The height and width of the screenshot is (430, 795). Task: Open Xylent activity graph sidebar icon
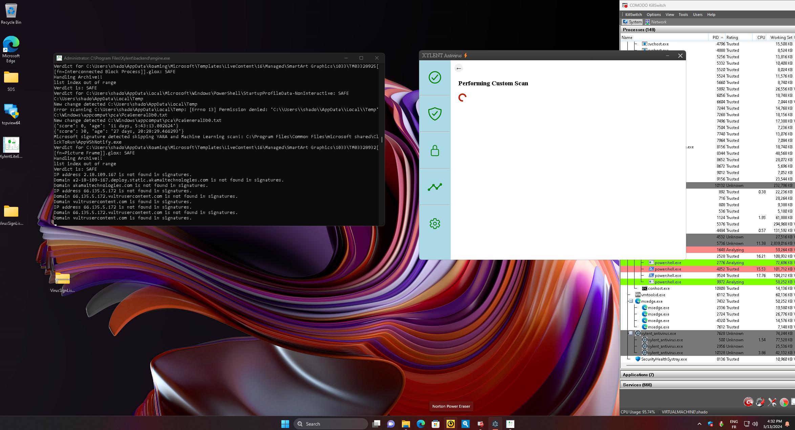(435, 187)
